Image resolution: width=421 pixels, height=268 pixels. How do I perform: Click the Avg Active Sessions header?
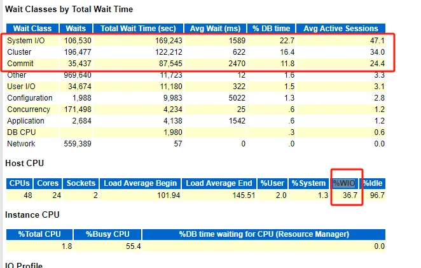point(341,29)
